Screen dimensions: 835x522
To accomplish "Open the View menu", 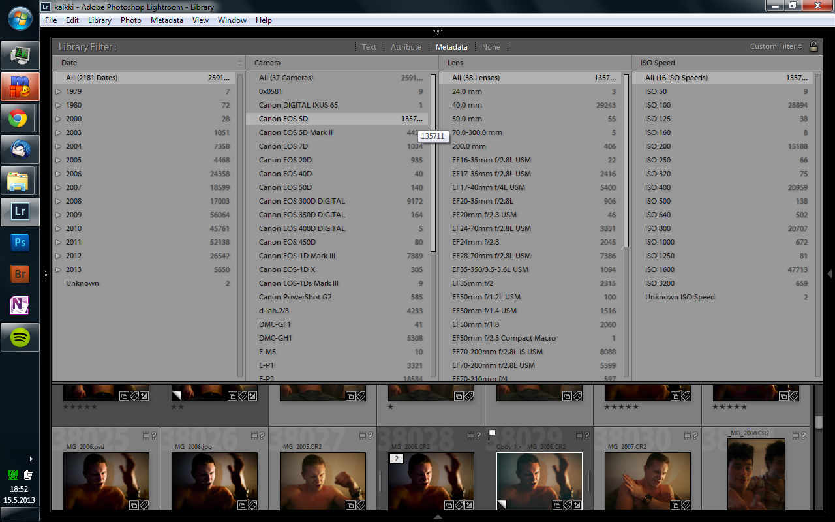I will pos(200,20).
